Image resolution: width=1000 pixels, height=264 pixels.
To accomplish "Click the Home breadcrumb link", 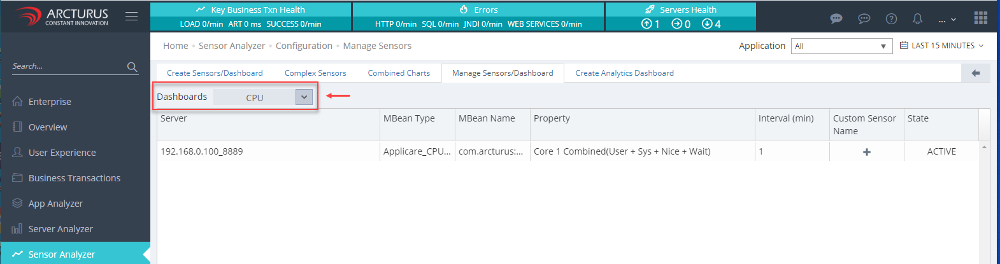I will pyautogui.click(x=175, y=46).
